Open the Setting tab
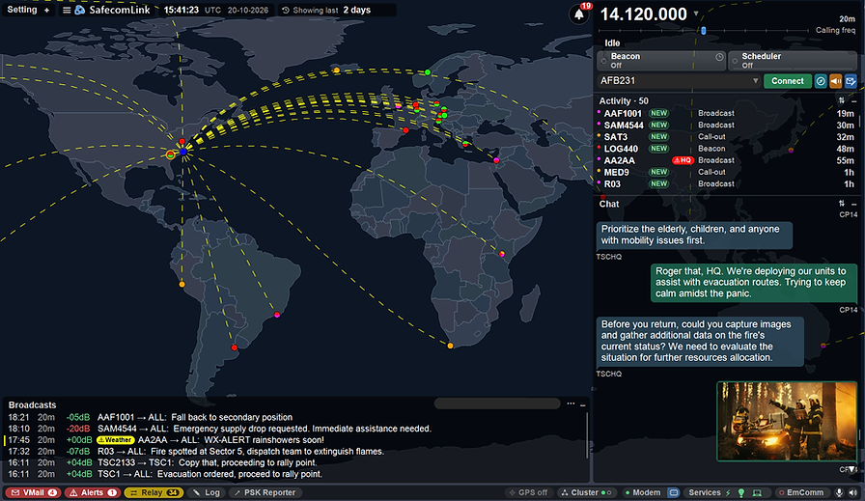The width and height of the screenshot is (865, 501). (x=22, y=10)
